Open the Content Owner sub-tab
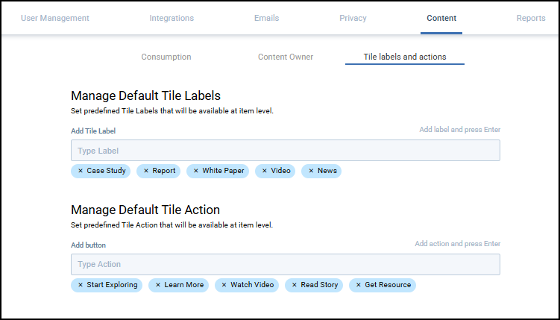The image size is (560, 320). pyautogui.click(x=286, y=57)
